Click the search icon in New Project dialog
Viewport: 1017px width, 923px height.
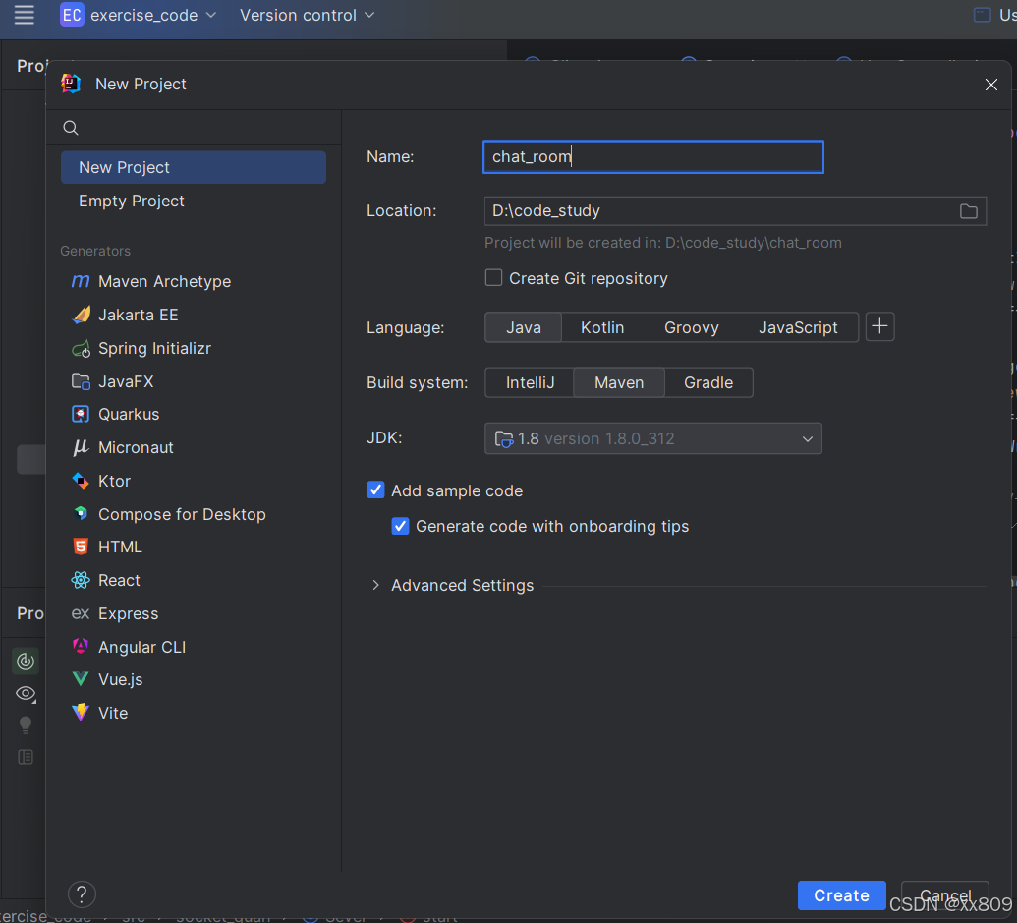[71, 128]
